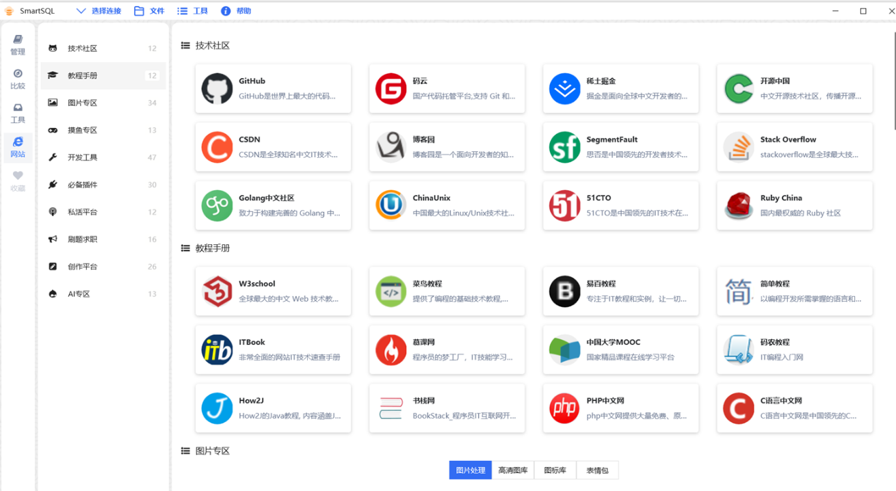Click the SmartSQL app icon in title bar
The image size is (896, 491).
coord(9,11)
